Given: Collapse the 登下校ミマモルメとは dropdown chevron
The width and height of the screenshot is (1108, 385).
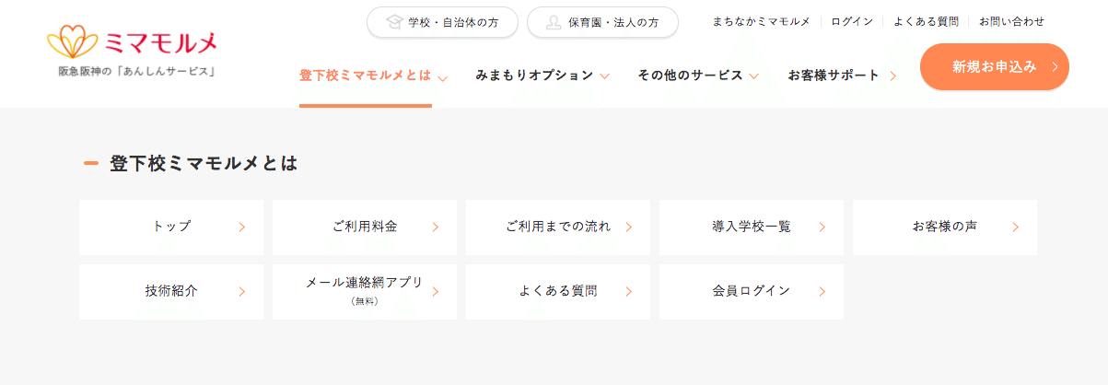Looking at the screenshot, I should tap(443, 77).
